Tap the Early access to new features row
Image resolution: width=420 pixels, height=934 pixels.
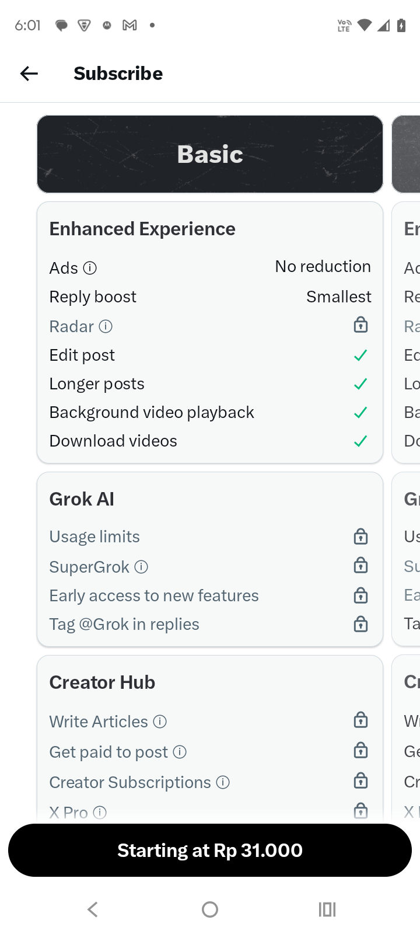coord(154,595)
